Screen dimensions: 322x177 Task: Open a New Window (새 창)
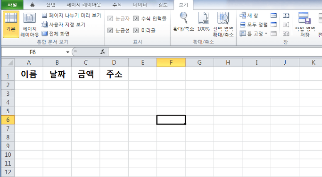[x=249, y=16]
